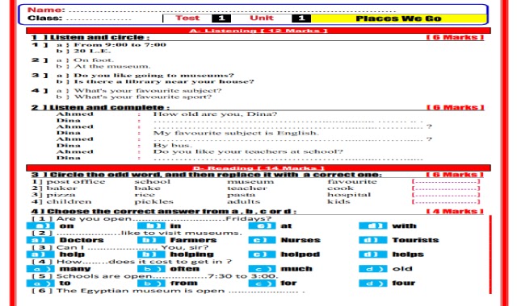Click 'How old are you, Dina?' line
Image resolution: width=517 pixels, height=306 pixels.
[x=215, y=114]
